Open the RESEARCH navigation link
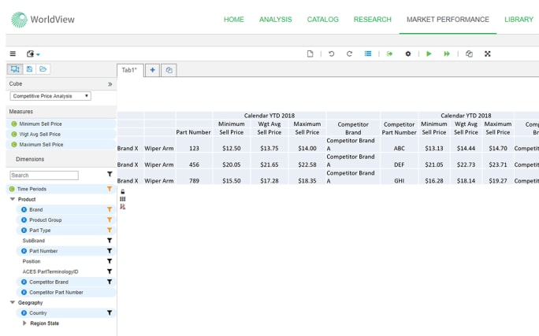The height and width of the screenshot is (336, 539). [372, 20]
